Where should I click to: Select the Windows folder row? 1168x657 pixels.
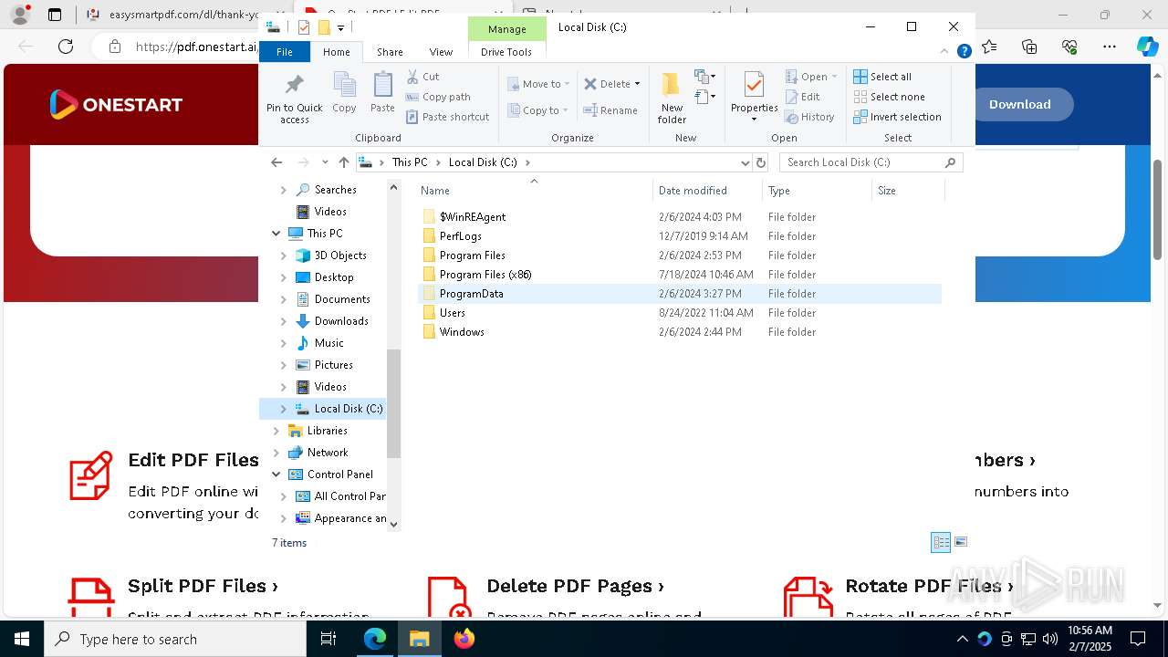679,332
